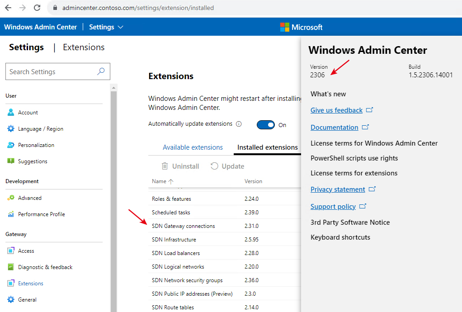Open the Privacy statement link
This screenshot has height=312, width=462.
(338, 189)
